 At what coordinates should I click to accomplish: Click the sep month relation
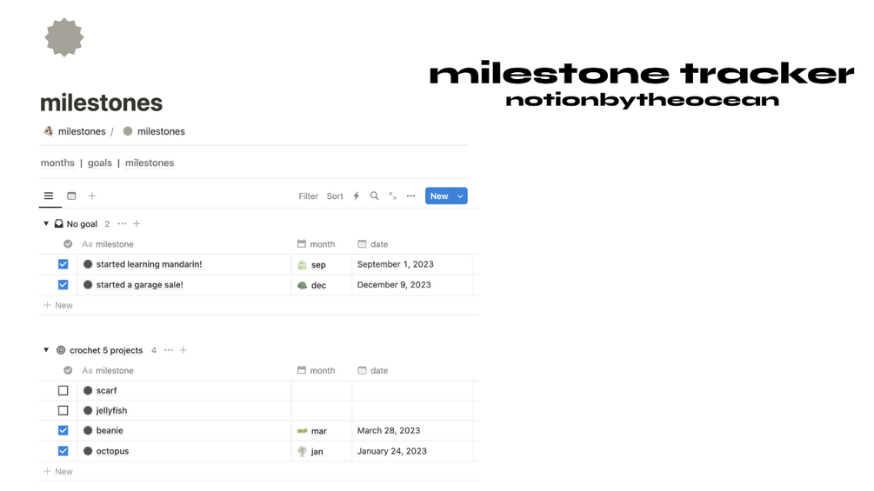pos(311,265)
